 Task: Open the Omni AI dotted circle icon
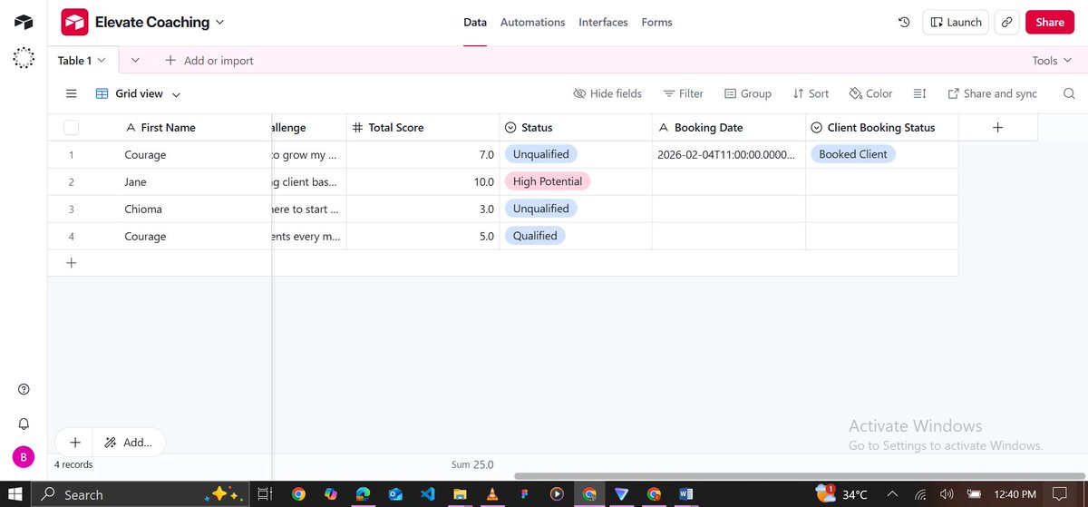(24, 58)
